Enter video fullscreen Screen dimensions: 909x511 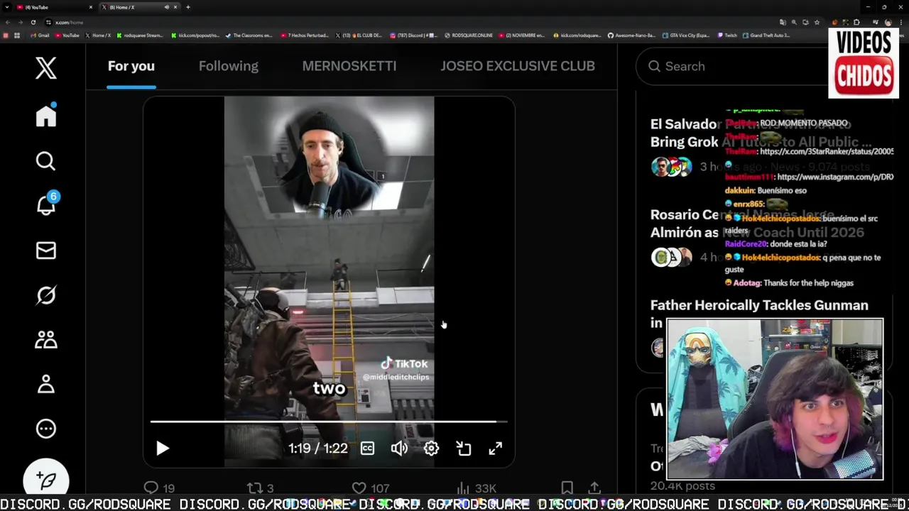pyautogui.click(x=496, y=449)
